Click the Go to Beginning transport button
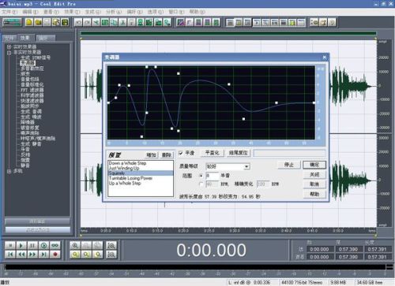The image size is (395, 286). click(10, 254)
